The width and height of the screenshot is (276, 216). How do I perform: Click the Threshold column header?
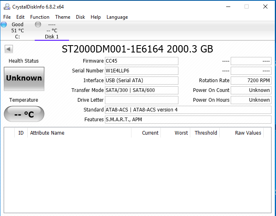pyautogui.click(x=205, y=133)
